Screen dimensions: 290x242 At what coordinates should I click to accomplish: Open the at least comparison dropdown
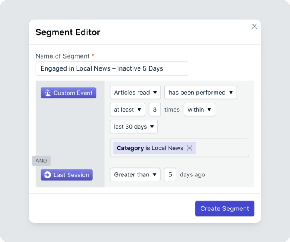[127, 110]
